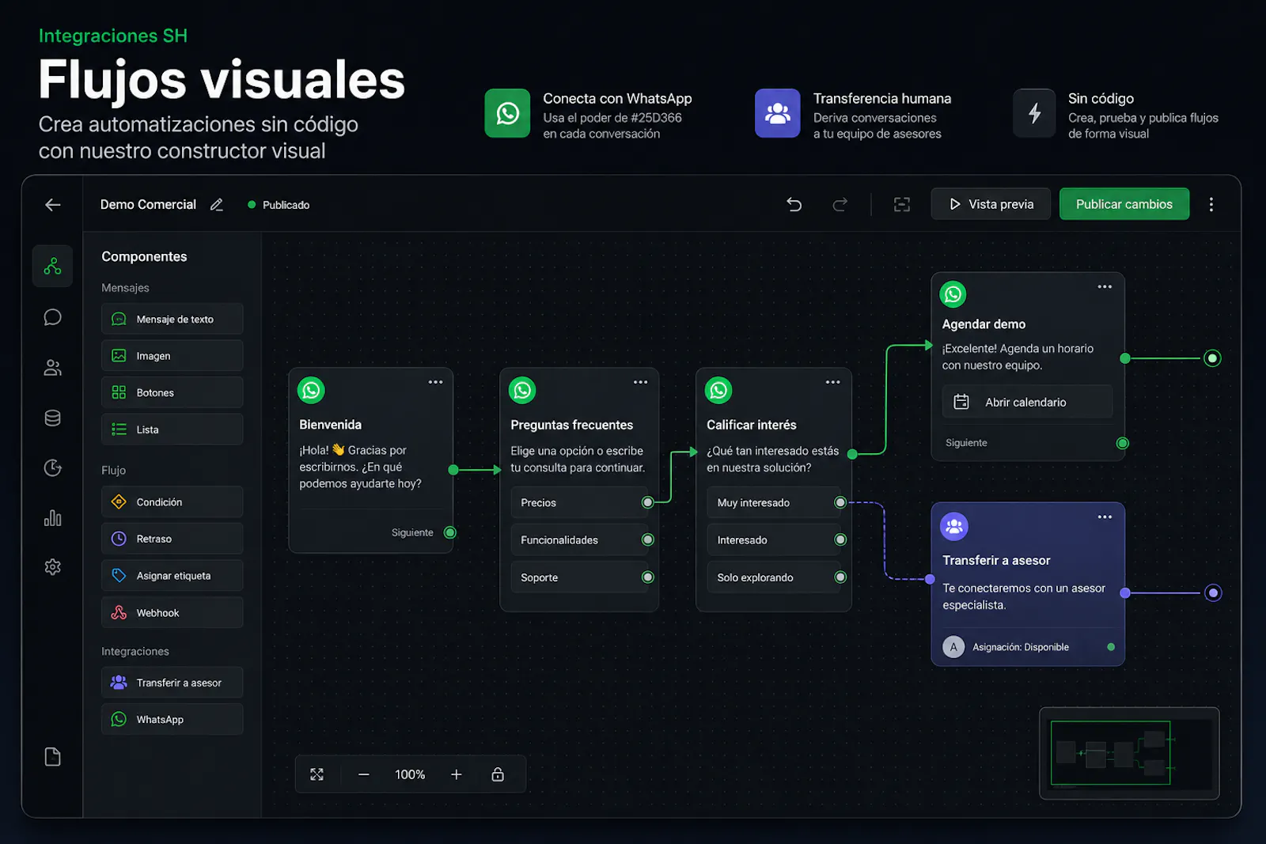Click the Publicado status indicator
The image size is (1266, 844).
coord(279,205)
